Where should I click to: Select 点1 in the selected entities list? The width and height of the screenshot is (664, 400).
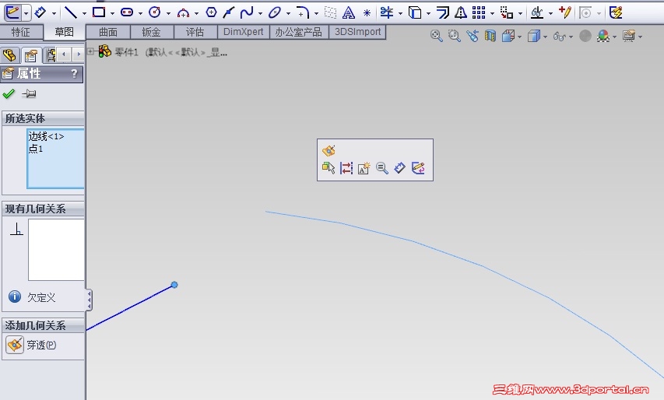(36, 149)
